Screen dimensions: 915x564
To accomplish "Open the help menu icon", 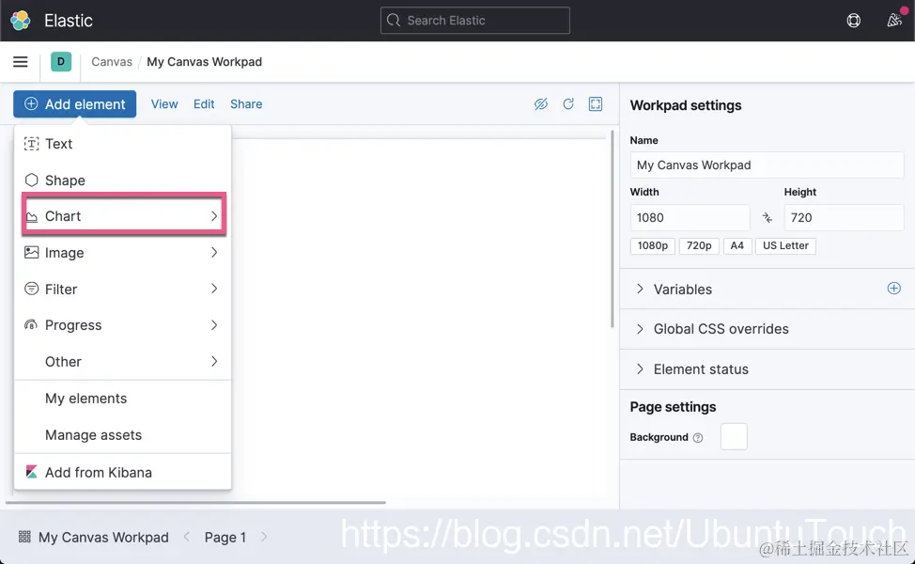I will [853, 21].
